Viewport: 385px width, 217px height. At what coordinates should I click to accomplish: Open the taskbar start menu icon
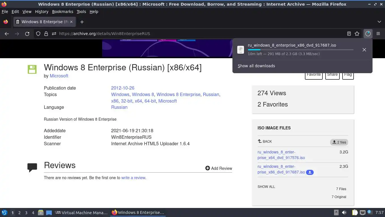(5, 212)
